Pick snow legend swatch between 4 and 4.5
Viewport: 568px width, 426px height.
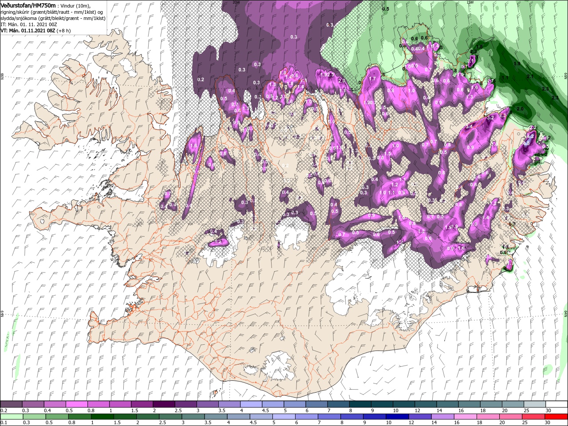(251, 404)
